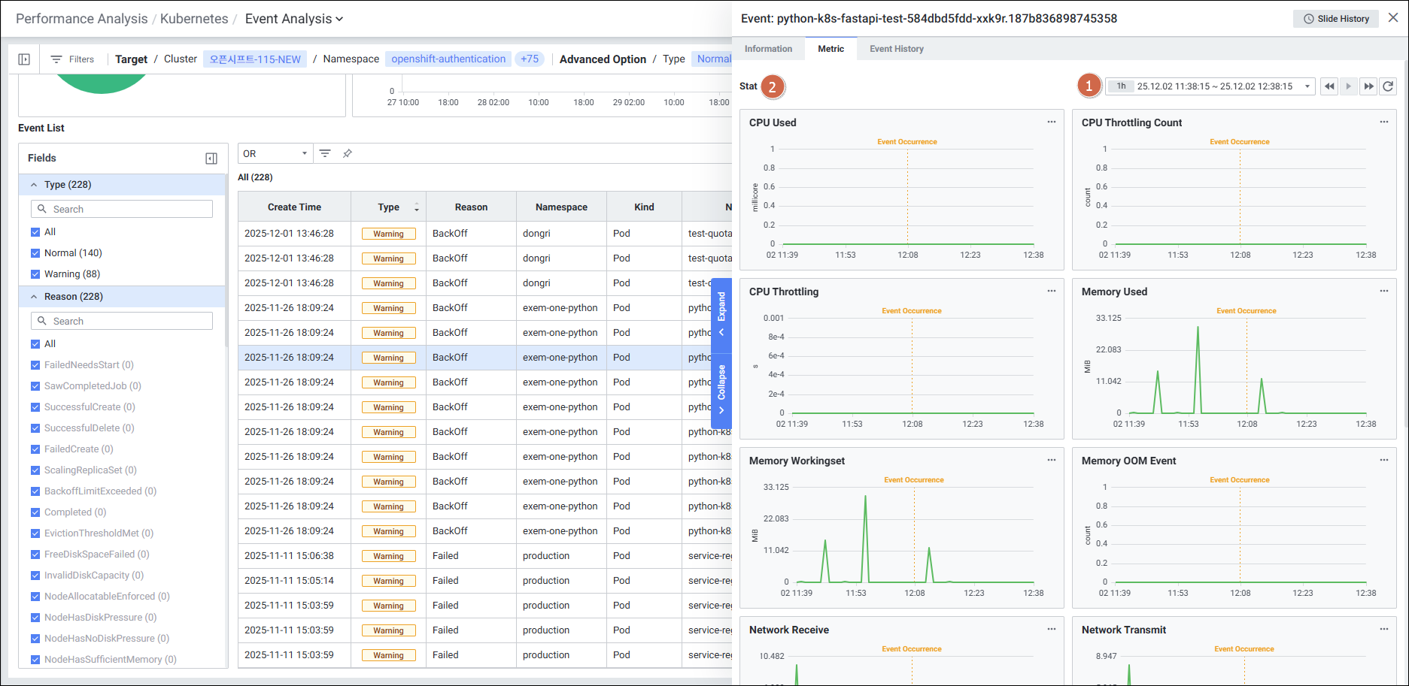This screenshot has height=686, width=1409.
Task: Open Memory Used chart more options
Action: click(1383, 292)
